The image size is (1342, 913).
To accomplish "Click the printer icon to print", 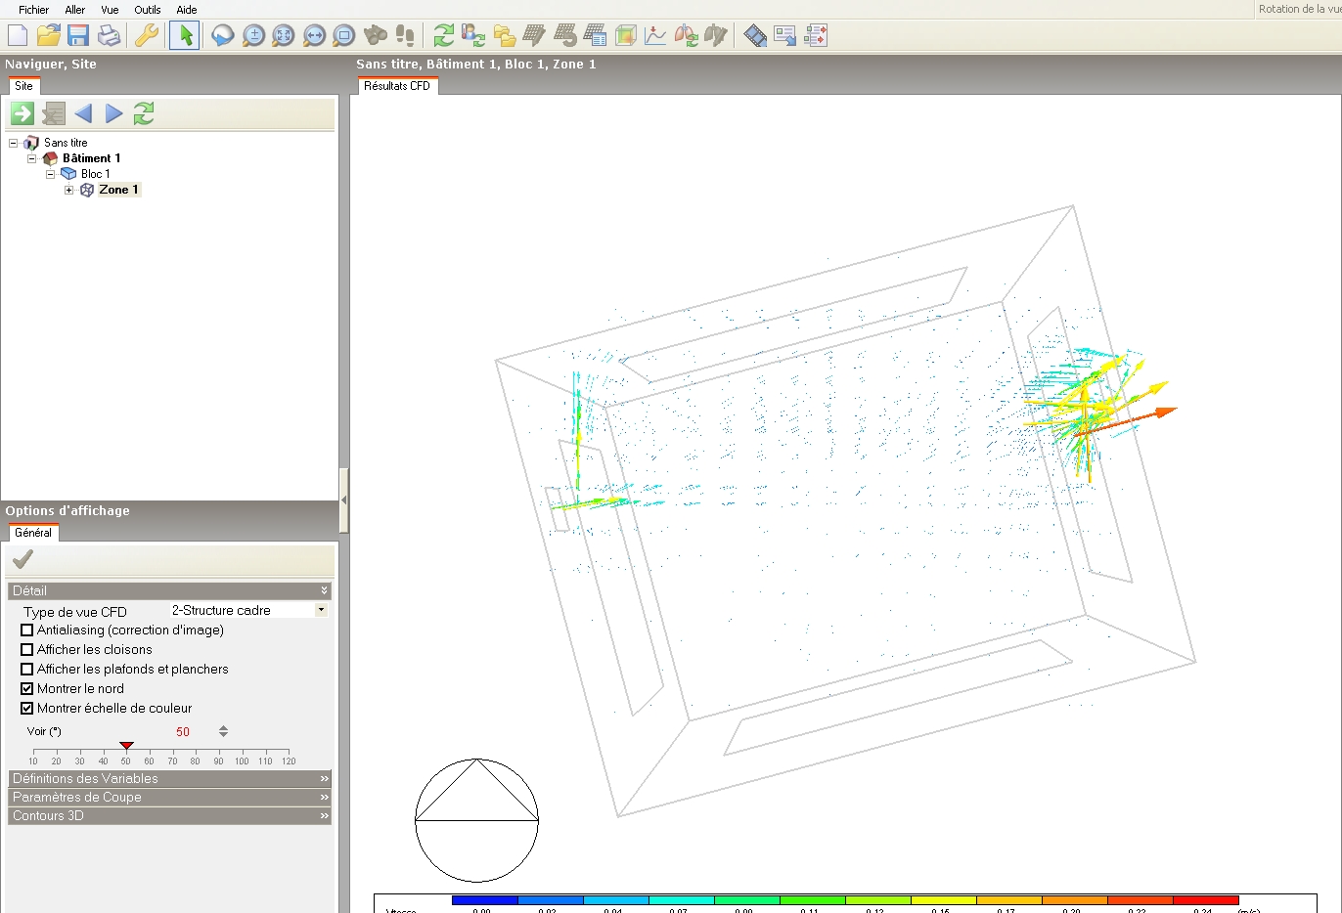I will (109, 35).
